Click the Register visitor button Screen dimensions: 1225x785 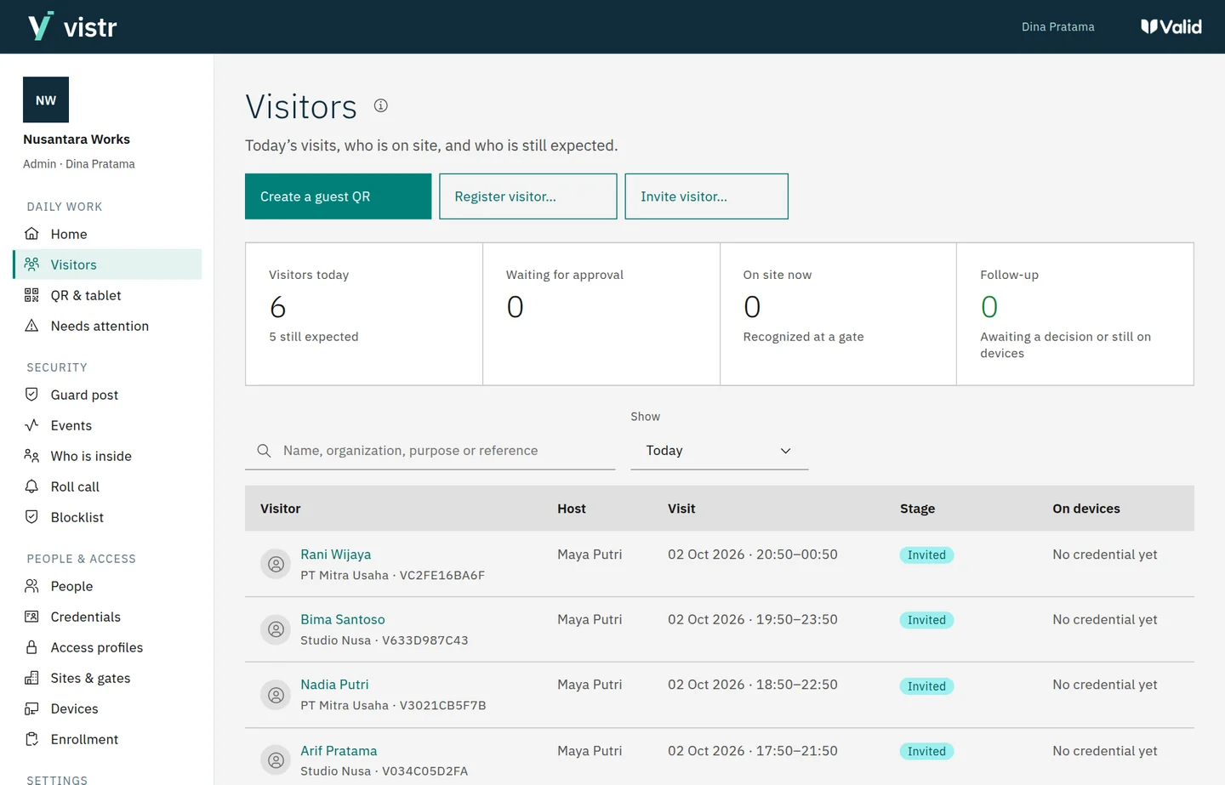[528, 196]
